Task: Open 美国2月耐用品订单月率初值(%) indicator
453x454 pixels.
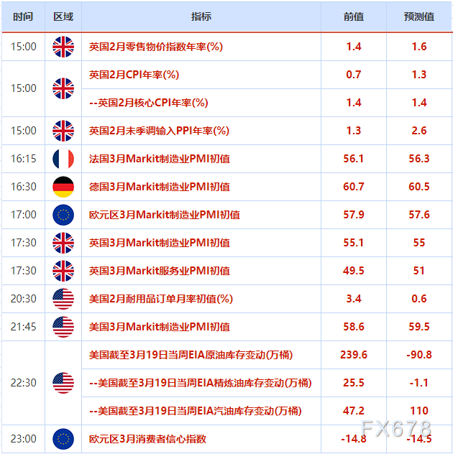Action: coord(160,299)
